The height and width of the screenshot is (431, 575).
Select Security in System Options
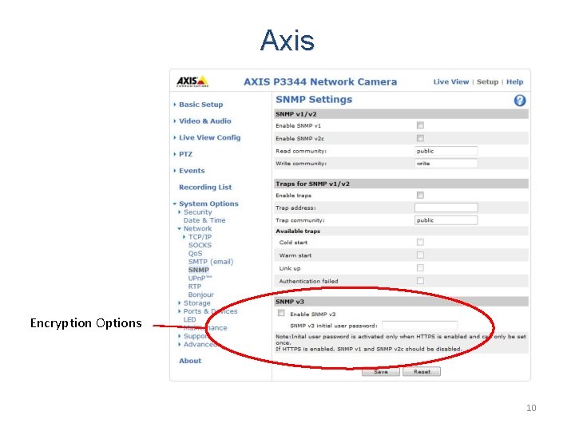pos(198,212)
